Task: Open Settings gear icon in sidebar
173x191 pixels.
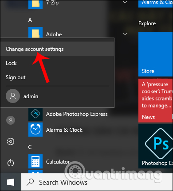Action: point(11,141)
